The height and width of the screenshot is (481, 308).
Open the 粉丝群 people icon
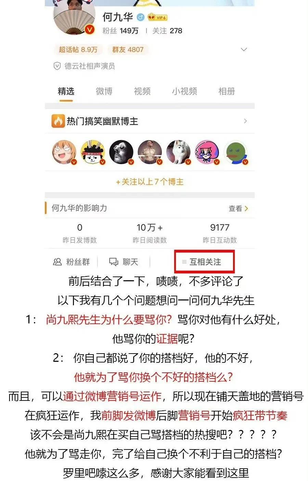click(57, 262)
